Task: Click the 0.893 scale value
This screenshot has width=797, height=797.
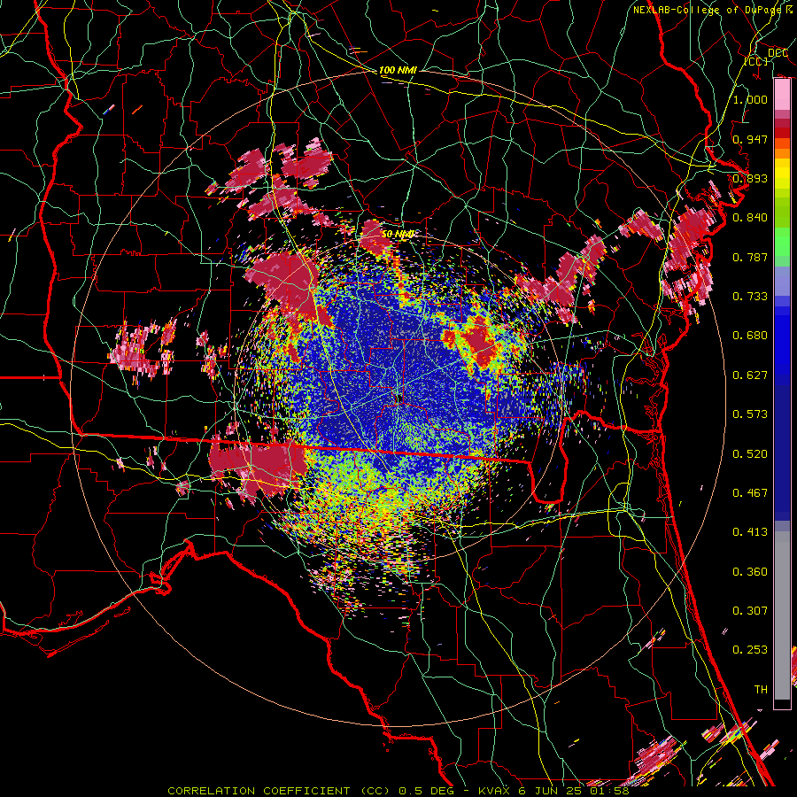Action: (x=750, y=178)
